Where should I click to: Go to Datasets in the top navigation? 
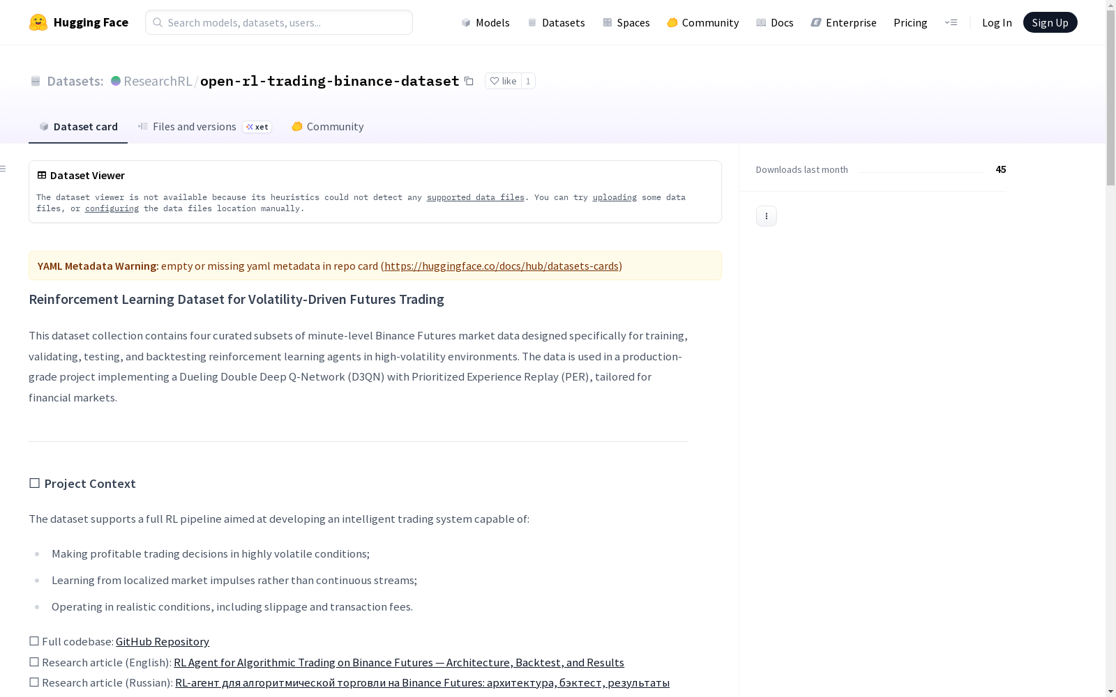point(556,22)
